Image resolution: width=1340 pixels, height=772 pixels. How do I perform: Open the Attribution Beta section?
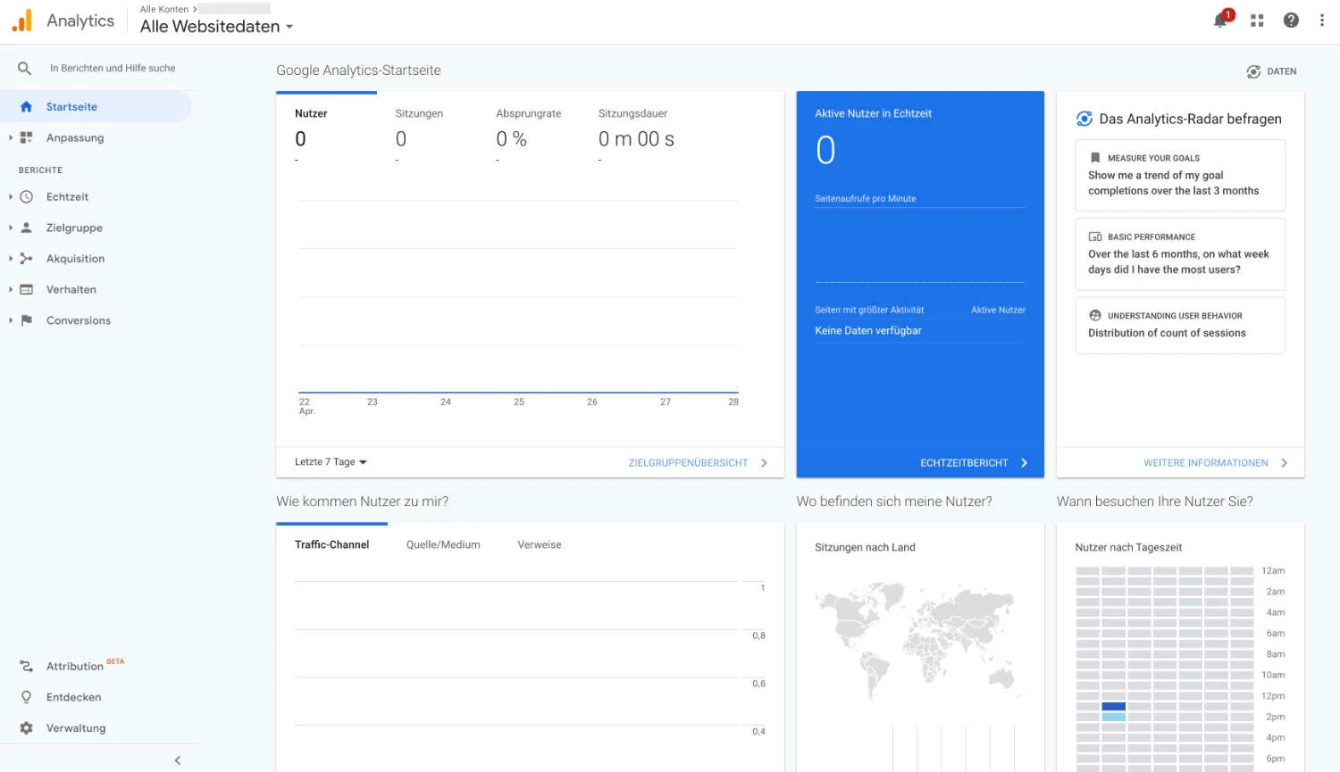tap(75, 666)
